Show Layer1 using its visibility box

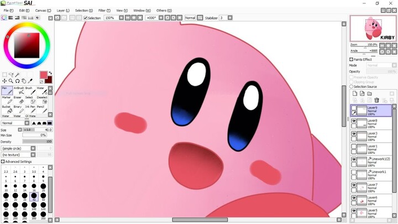(x=354, y=147)
